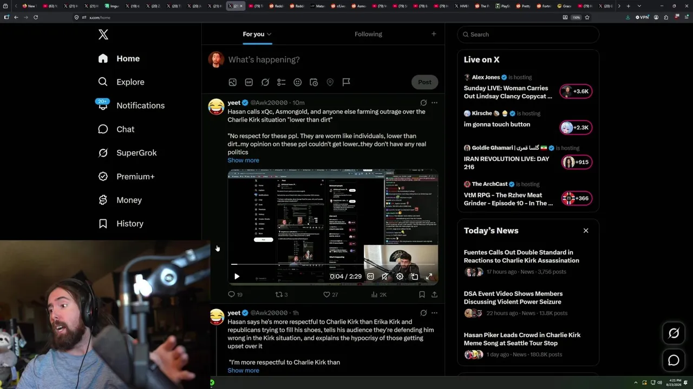Launch SuperGrok from the sidebar
Image resolution: width=693 pixels, height=389 pixels.
pyautogui.click(x=127, y=153)
